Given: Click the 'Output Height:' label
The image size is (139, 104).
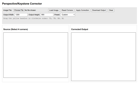Looking at the screenshot, I should (x=34, y=15).
